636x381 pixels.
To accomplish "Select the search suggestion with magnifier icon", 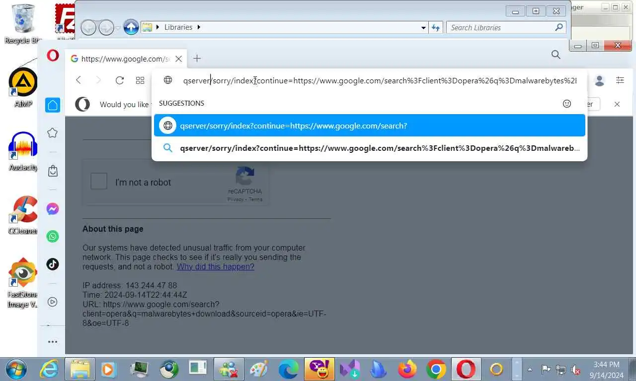I will [370, 148].
